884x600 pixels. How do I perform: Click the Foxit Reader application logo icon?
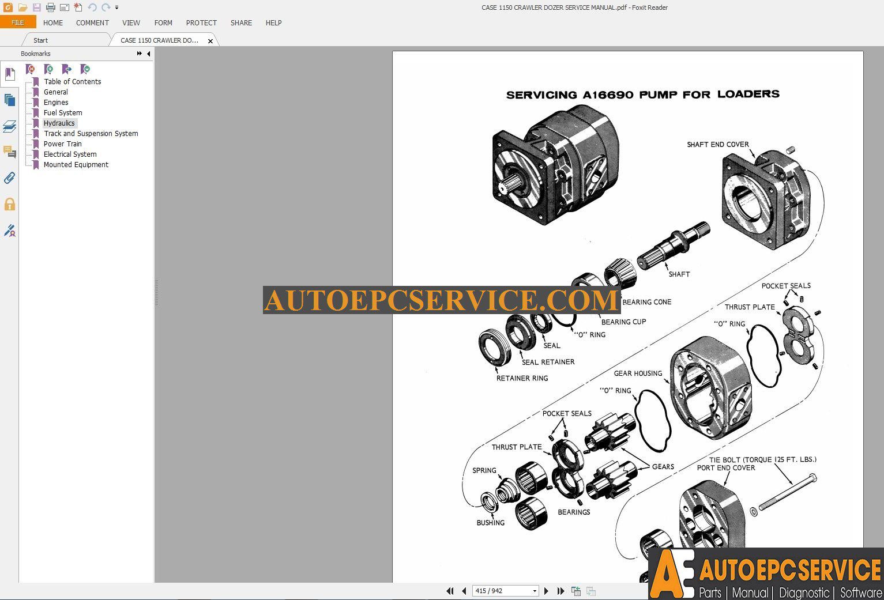pyautogui.click(x=8, y=7)
